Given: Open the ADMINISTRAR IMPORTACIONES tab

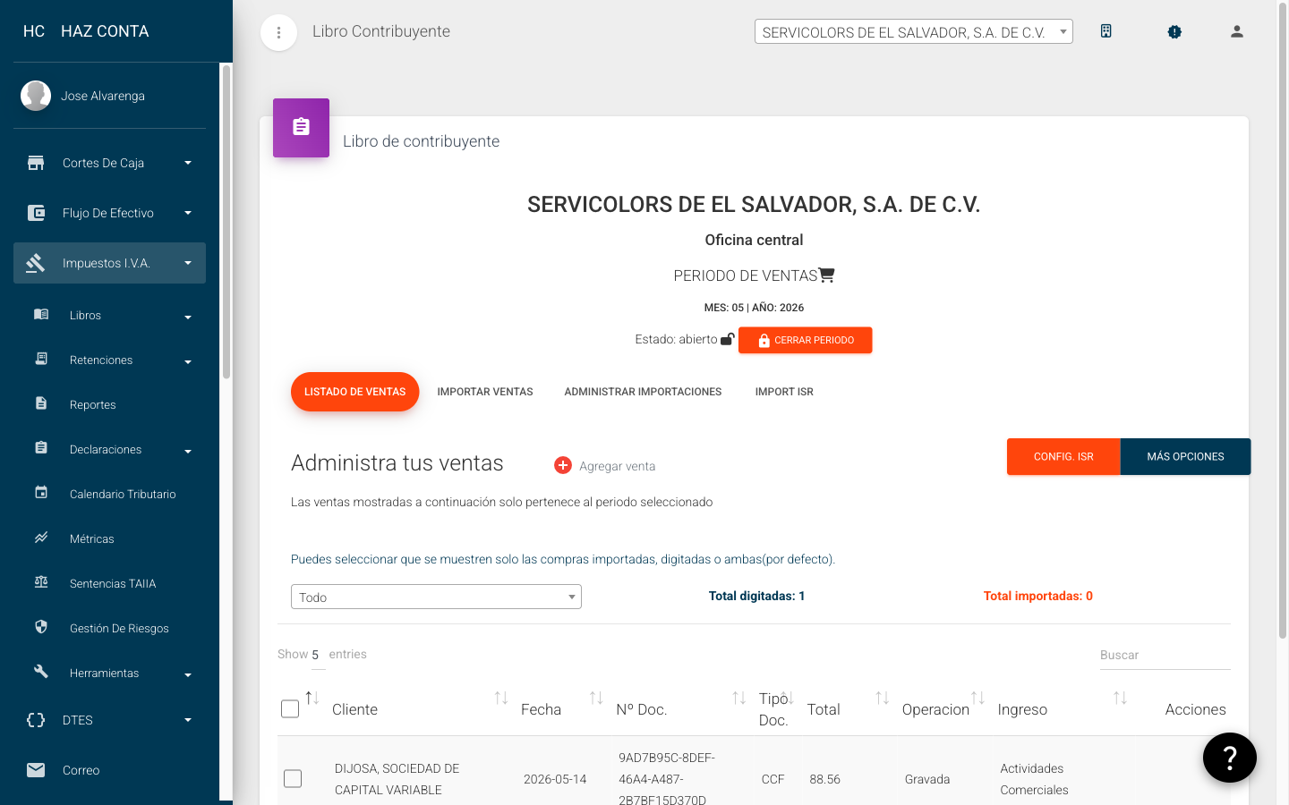Looking at the screenshot, I should [643, 392].
